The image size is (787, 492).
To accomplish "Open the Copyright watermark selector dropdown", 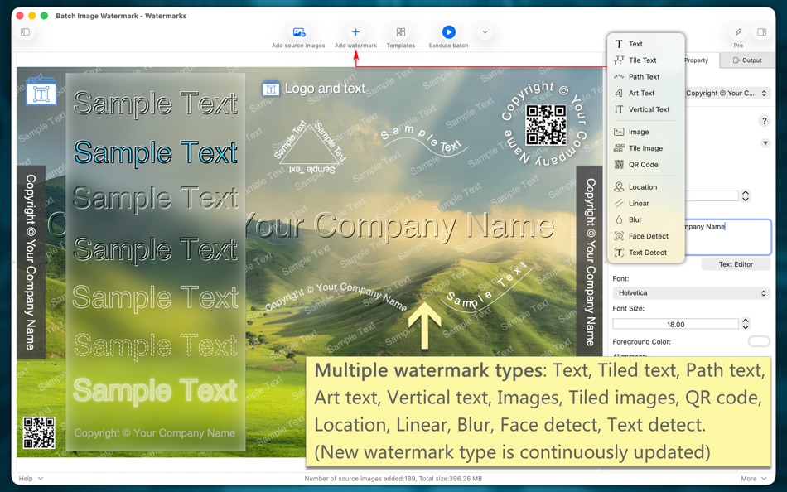I will click(x=728, y=93).
